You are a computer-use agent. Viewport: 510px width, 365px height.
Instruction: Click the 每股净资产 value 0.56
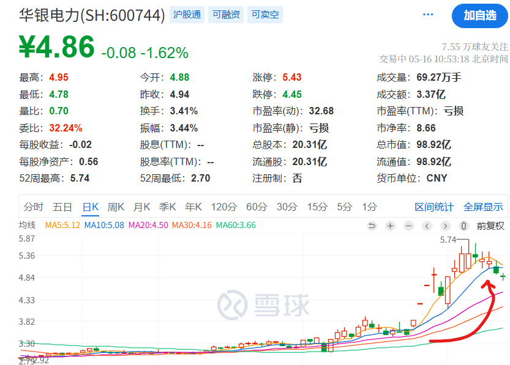88,162
